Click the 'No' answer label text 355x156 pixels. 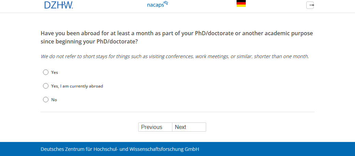click(54, 100)
